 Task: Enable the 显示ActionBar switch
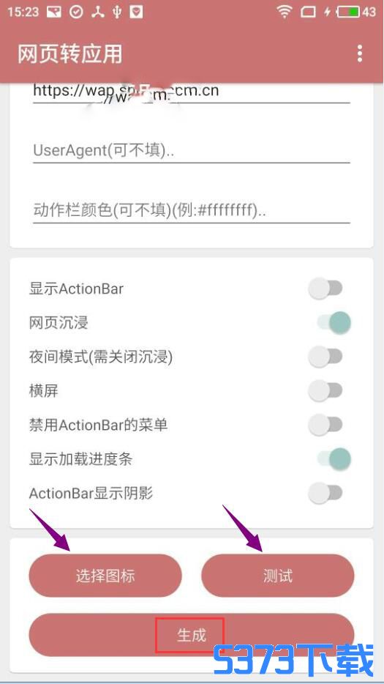pyautogui.click(x=325, y=289)
